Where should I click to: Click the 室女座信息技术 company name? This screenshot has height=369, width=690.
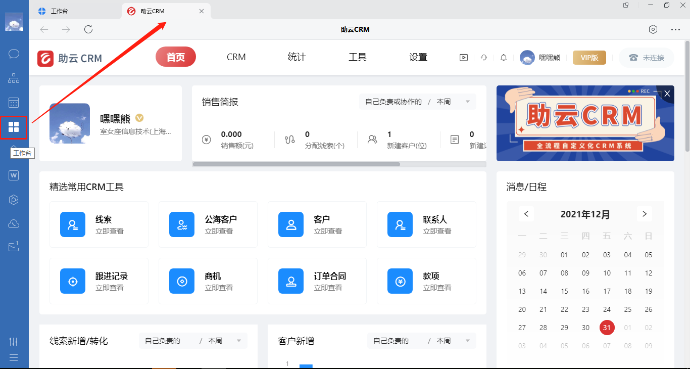click(x=135, y=131)
